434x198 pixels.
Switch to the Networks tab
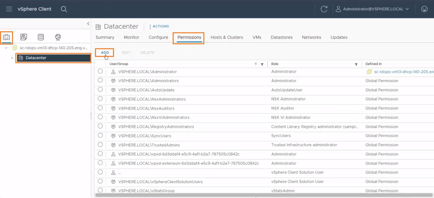click(x=311, y=37)
